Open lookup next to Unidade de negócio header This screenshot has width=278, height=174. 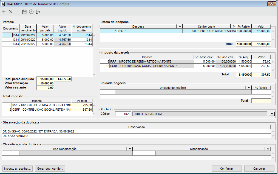(x=249, y=88)
